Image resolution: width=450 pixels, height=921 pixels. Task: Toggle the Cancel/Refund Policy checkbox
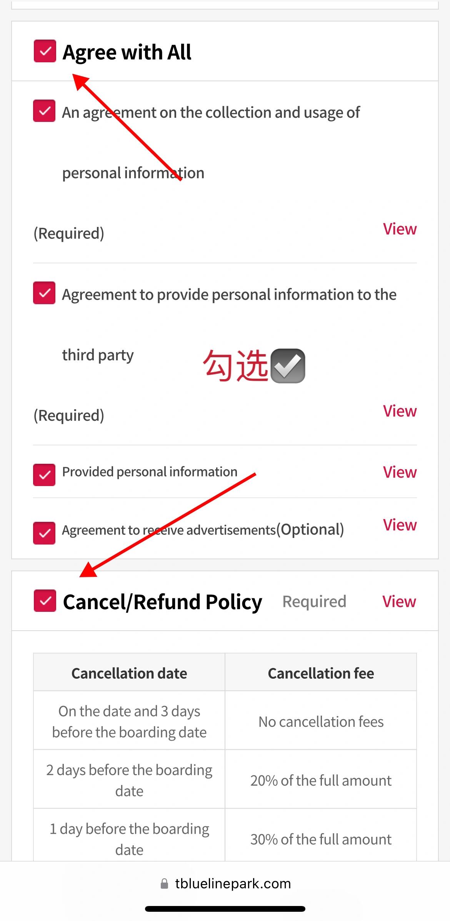coord(45,601)
